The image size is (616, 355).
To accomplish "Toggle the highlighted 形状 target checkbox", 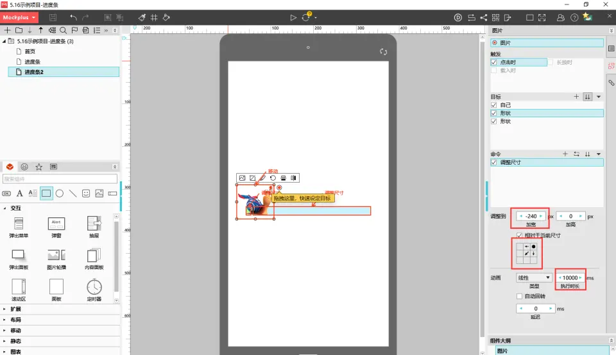I will tap(494, 113).
